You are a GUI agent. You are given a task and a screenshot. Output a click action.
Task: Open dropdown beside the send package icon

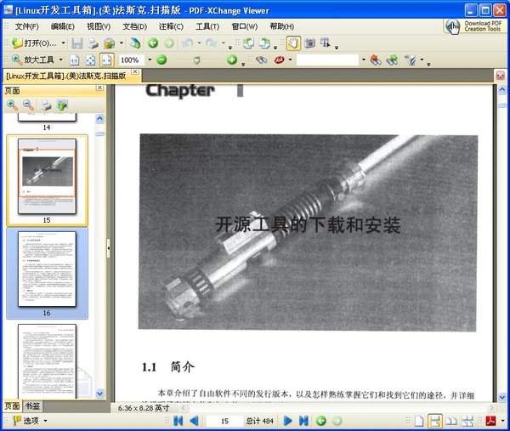[122, 43]
